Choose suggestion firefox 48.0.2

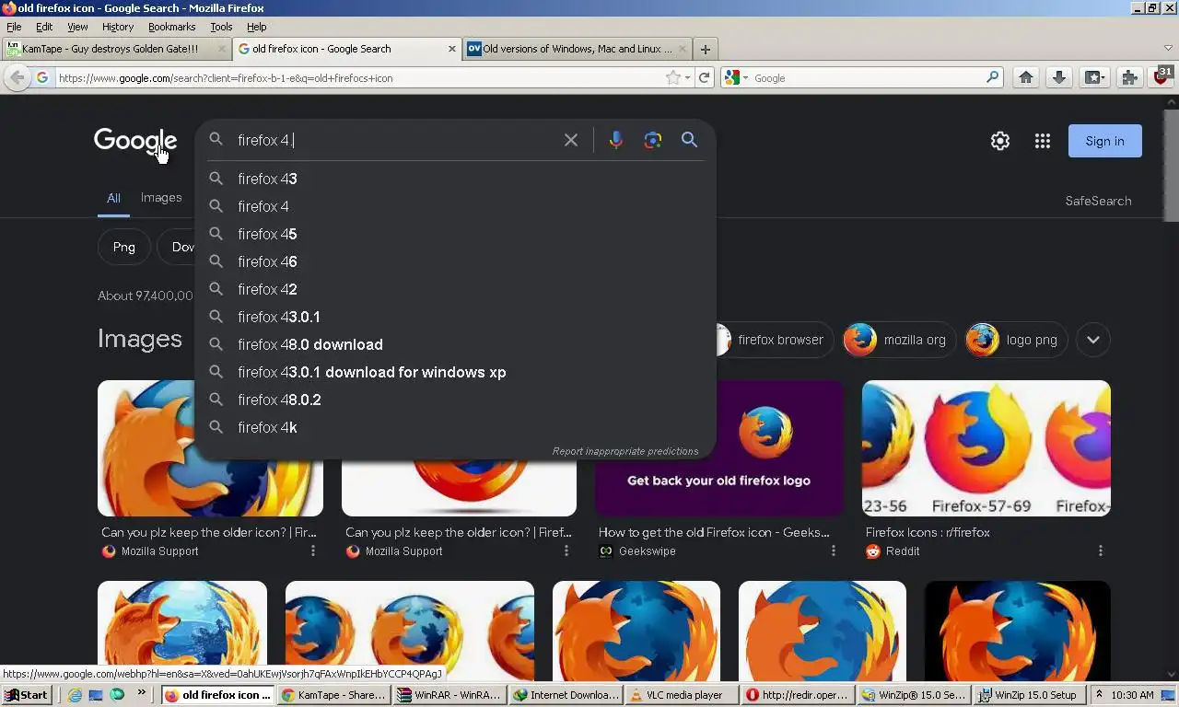[455, 400]
